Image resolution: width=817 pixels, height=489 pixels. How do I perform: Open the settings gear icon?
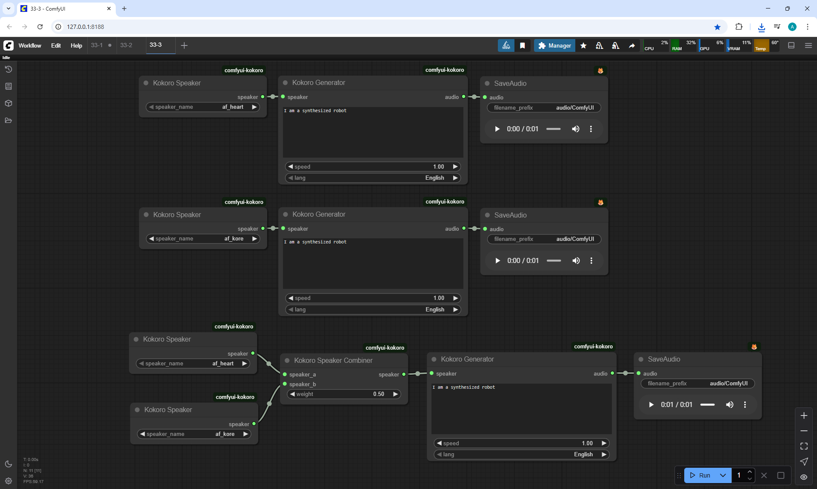[x=8, y=481]
